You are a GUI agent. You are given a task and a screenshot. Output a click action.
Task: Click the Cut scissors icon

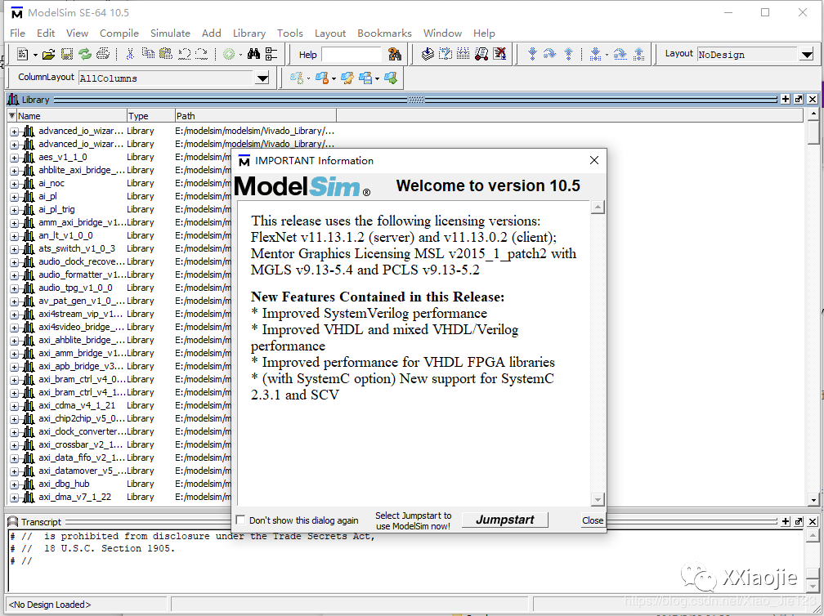130,54
